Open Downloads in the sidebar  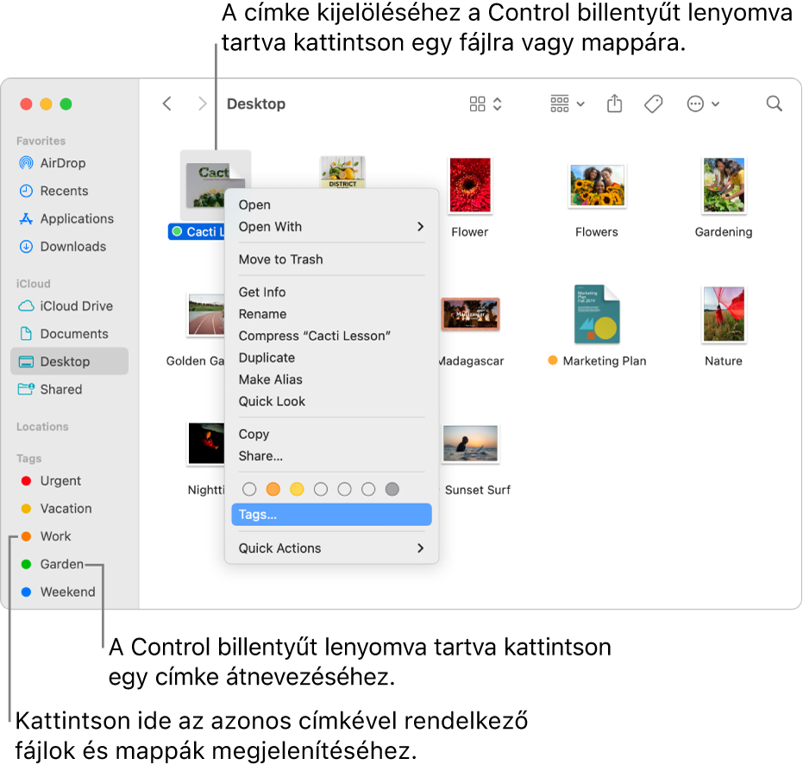point(69,247)
